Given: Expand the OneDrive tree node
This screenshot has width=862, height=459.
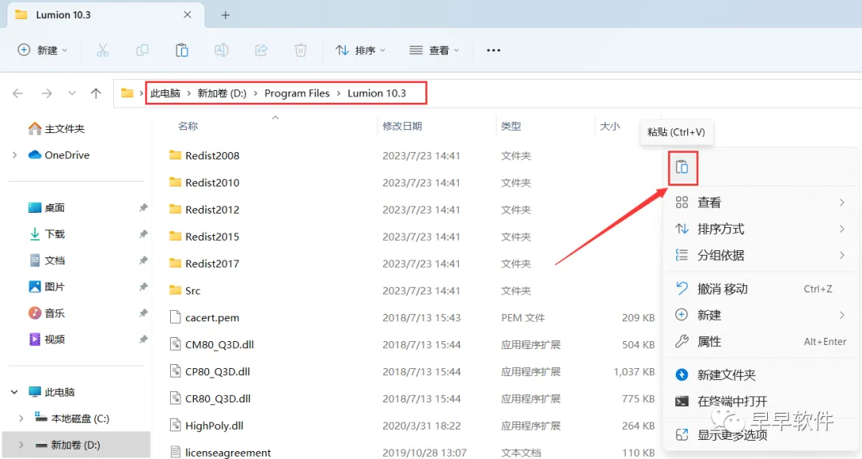Looking at the screenshot, I should click(15, 155).
